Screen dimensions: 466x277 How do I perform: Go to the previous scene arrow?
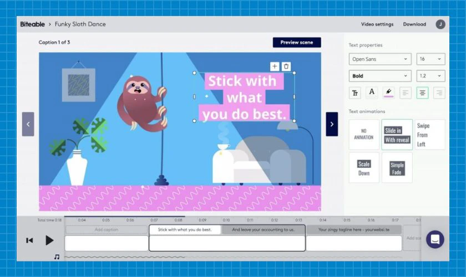tap(28, 124)
